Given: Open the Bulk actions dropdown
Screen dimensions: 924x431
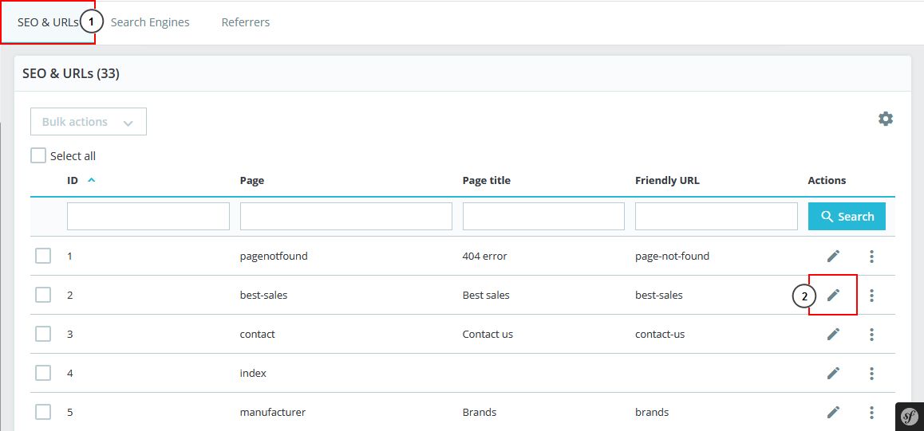Looking at the screenshot, I should 89,122.
